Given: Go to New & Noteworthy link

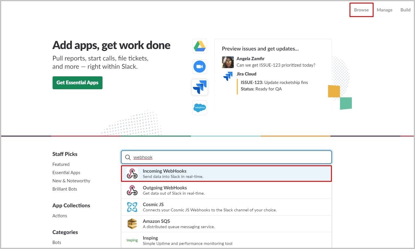Looking at the screenshot, I should click(71, 181).
